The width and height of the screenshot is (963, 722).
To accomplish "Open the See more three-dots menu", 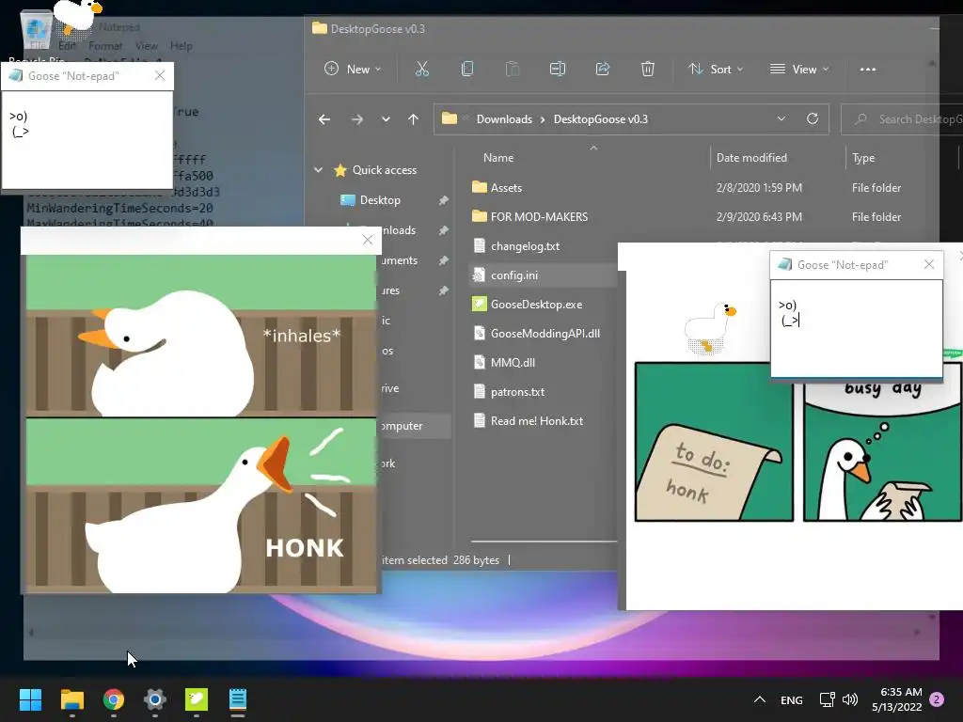I will (868, 70).
